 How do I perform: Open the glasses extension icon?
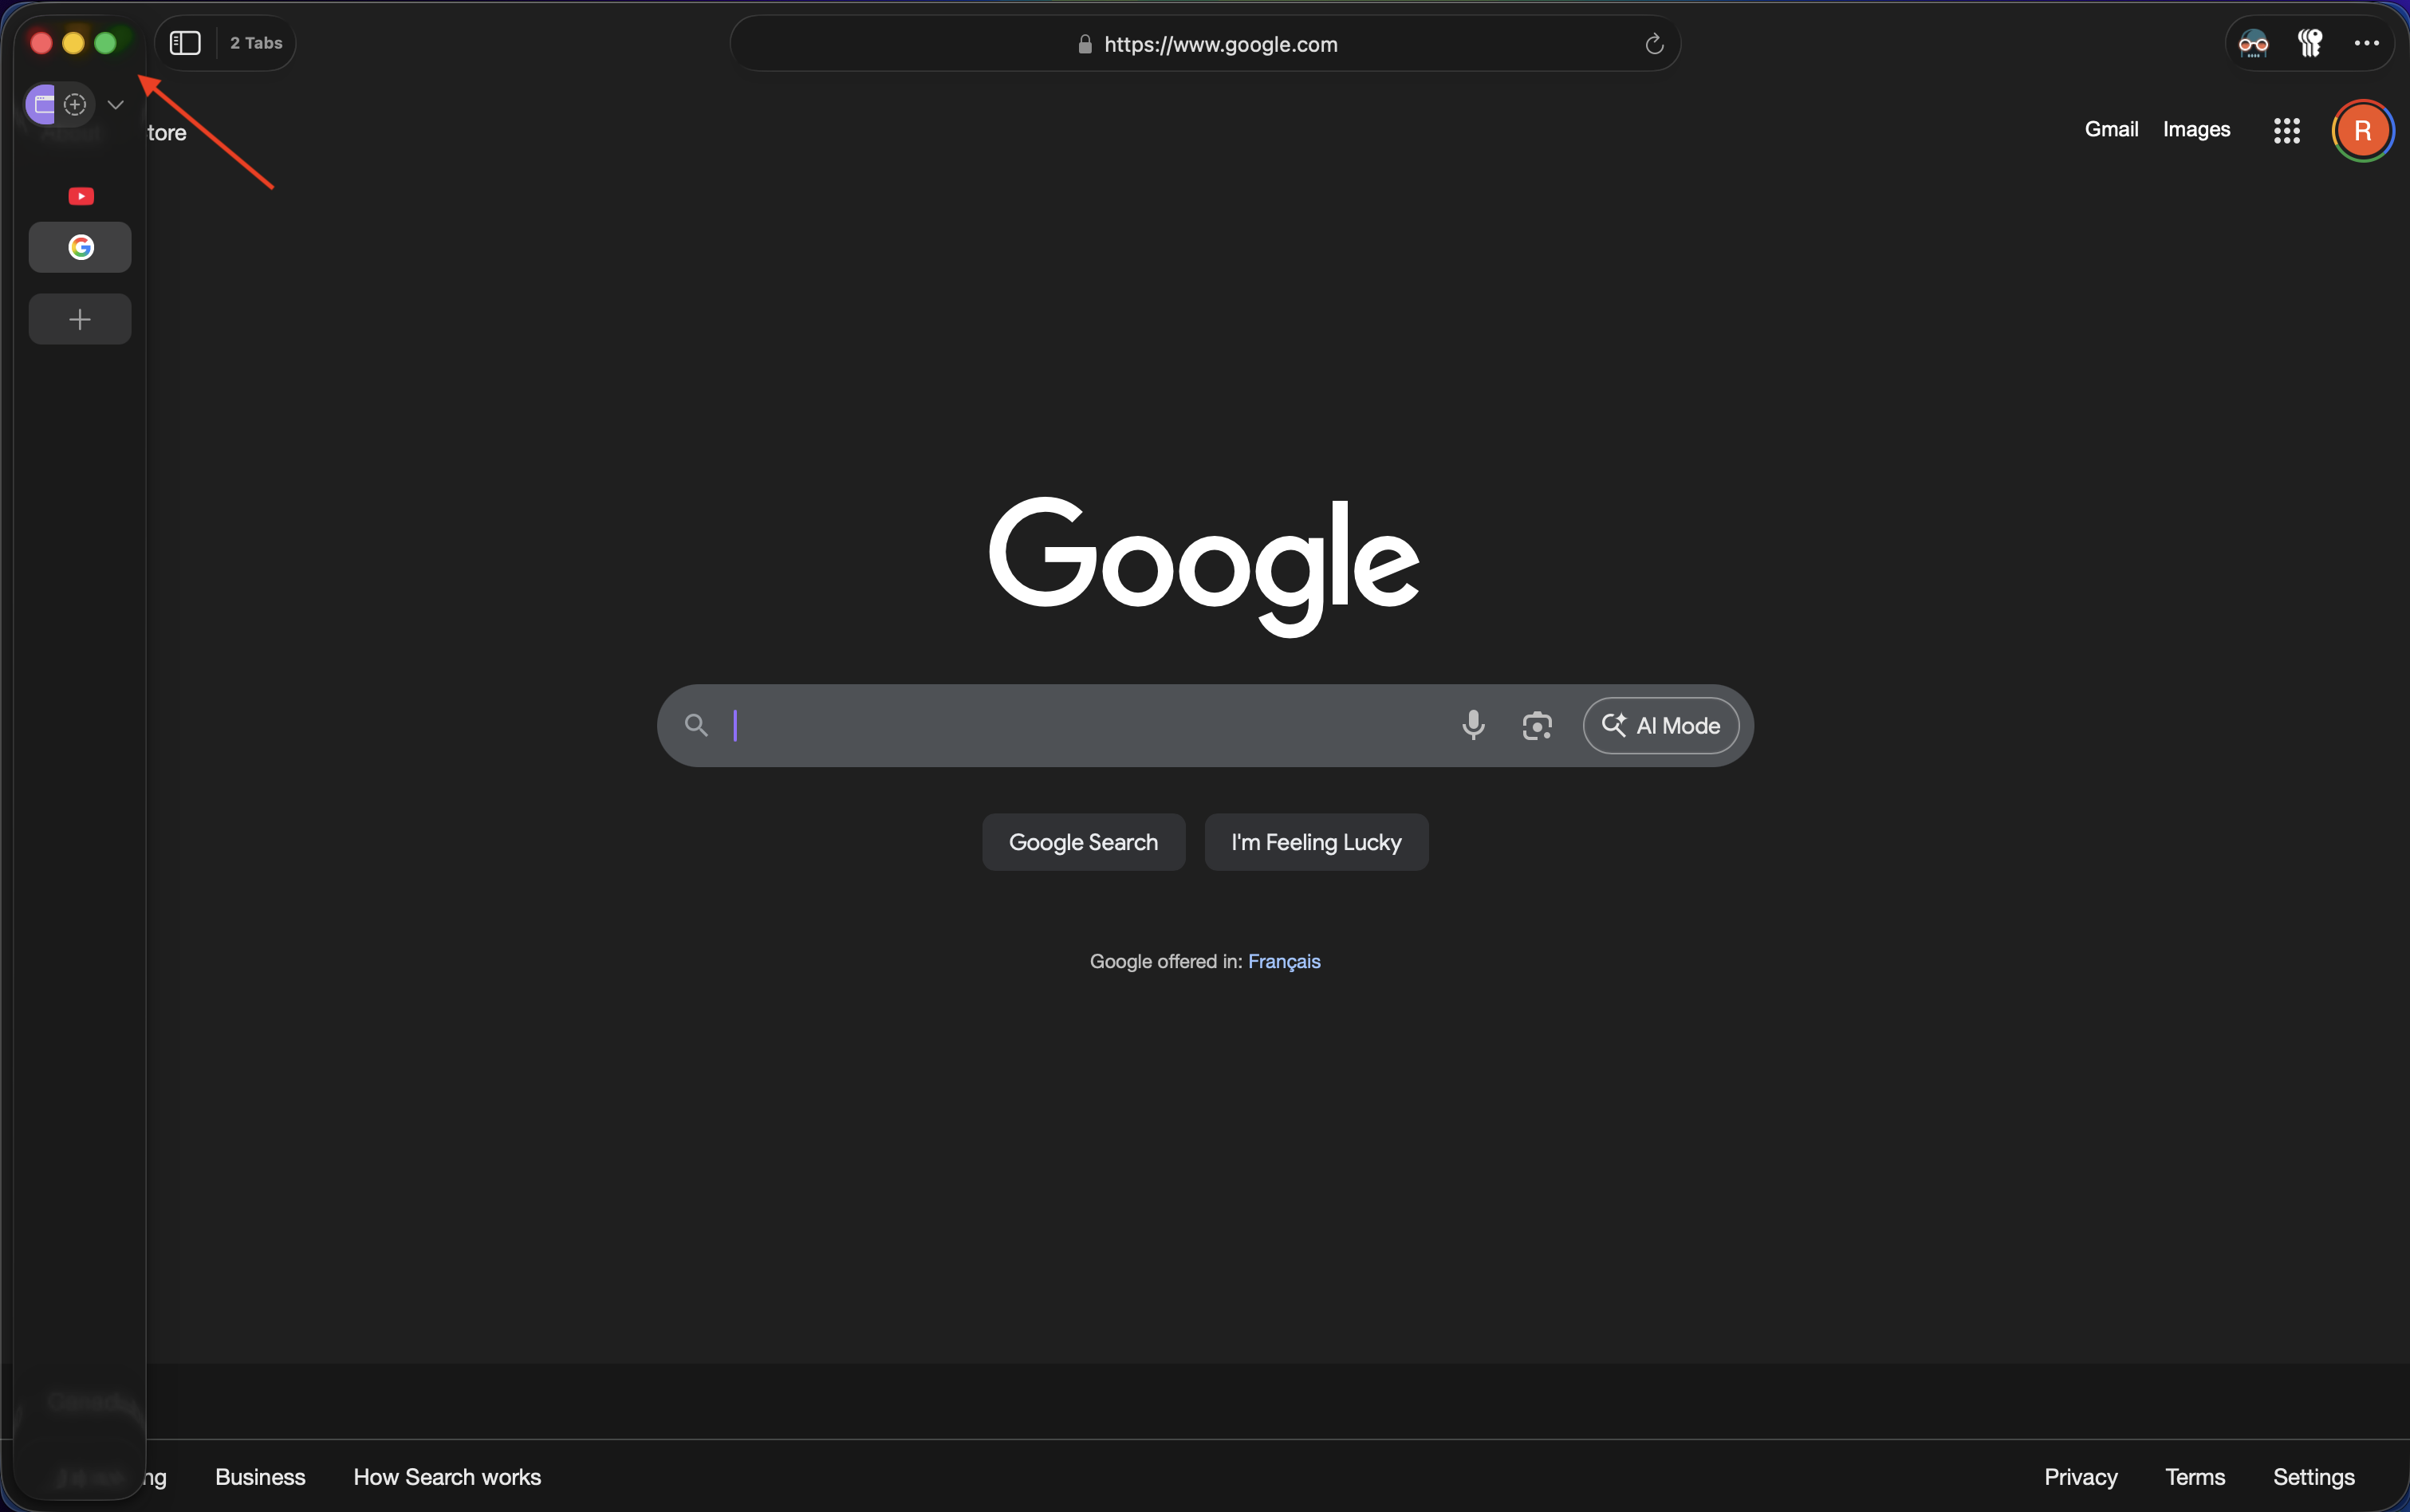pos(2253,43)
